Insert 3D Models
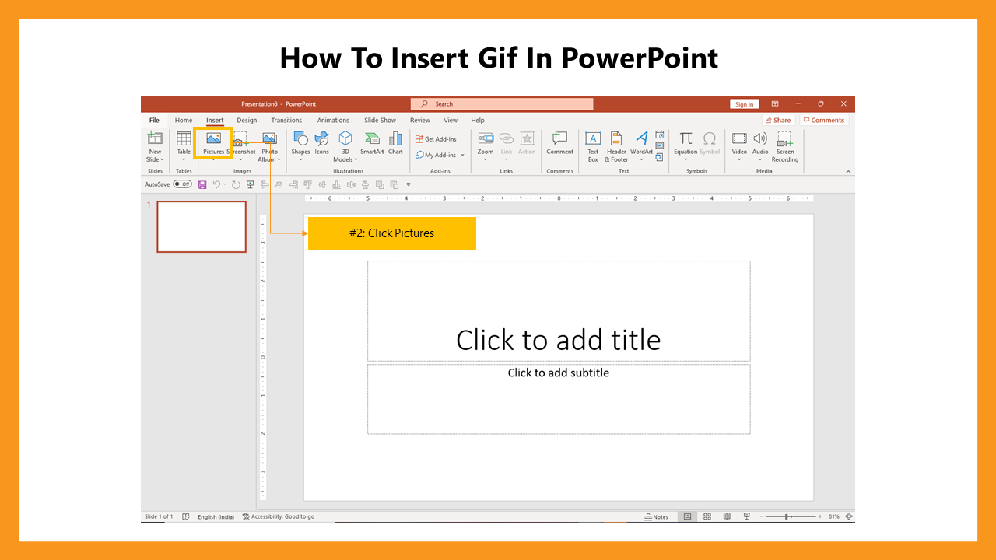996x560 pixels. (345, 146)
